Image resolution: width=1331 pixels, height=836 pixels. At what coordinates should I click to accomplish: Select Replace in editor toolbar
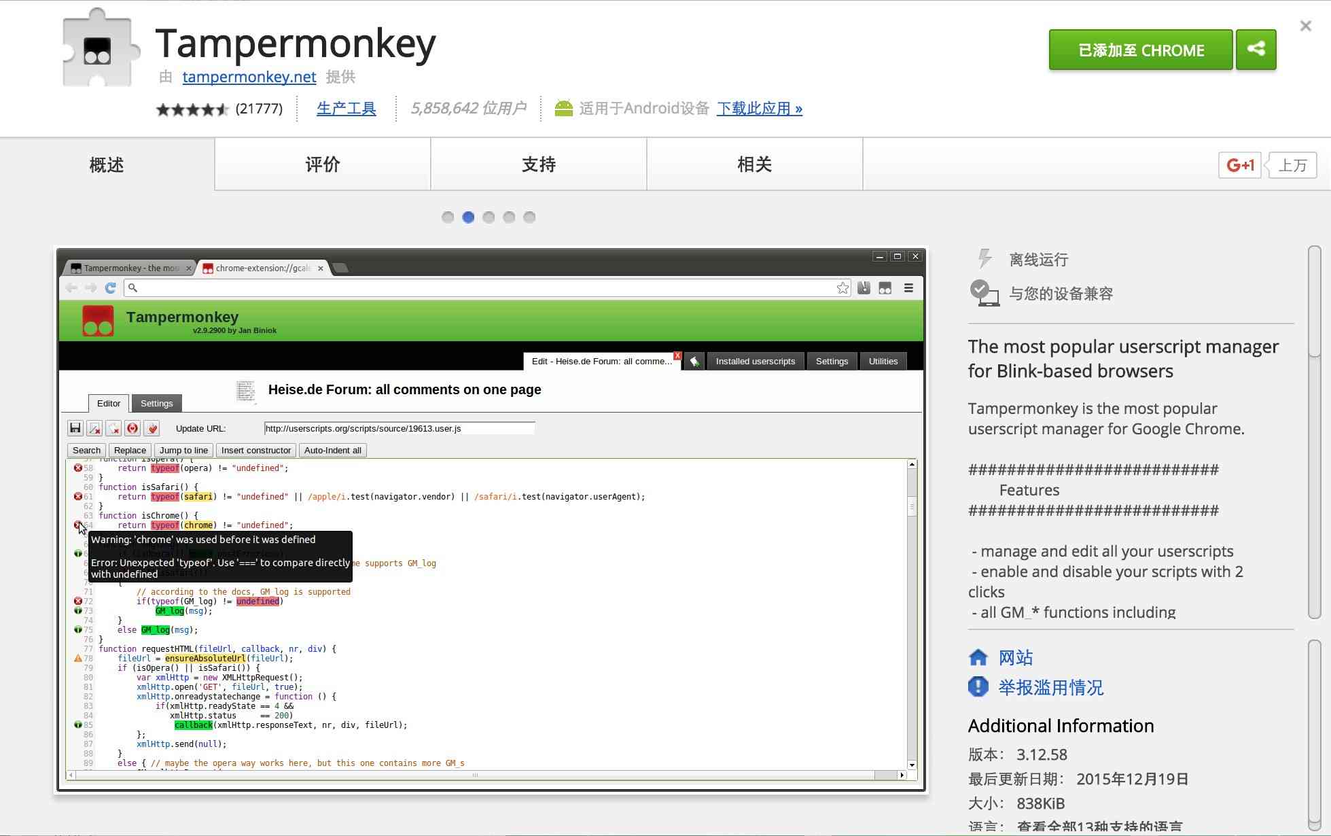[131, 450]
